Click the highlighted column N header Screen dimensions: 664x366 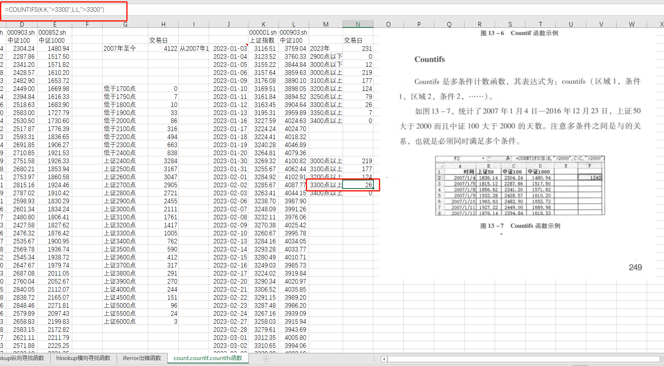(358, 25)
